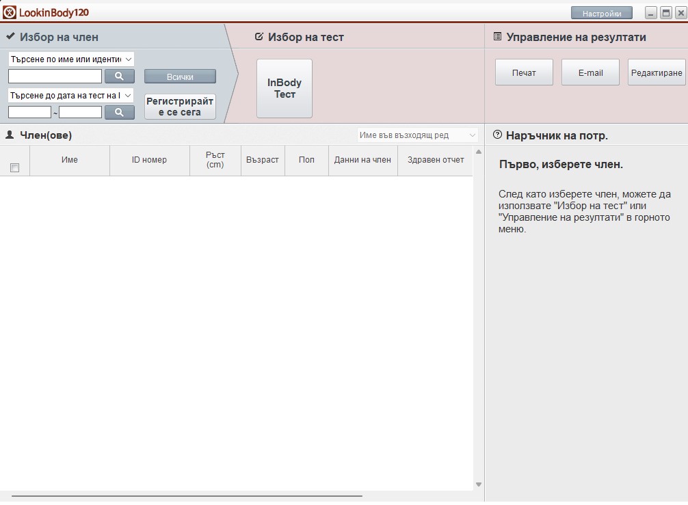Viewport: 688px width, 505px height.
Task: Open the Търсене по име search type dropdown
Action: pos(71,59)
